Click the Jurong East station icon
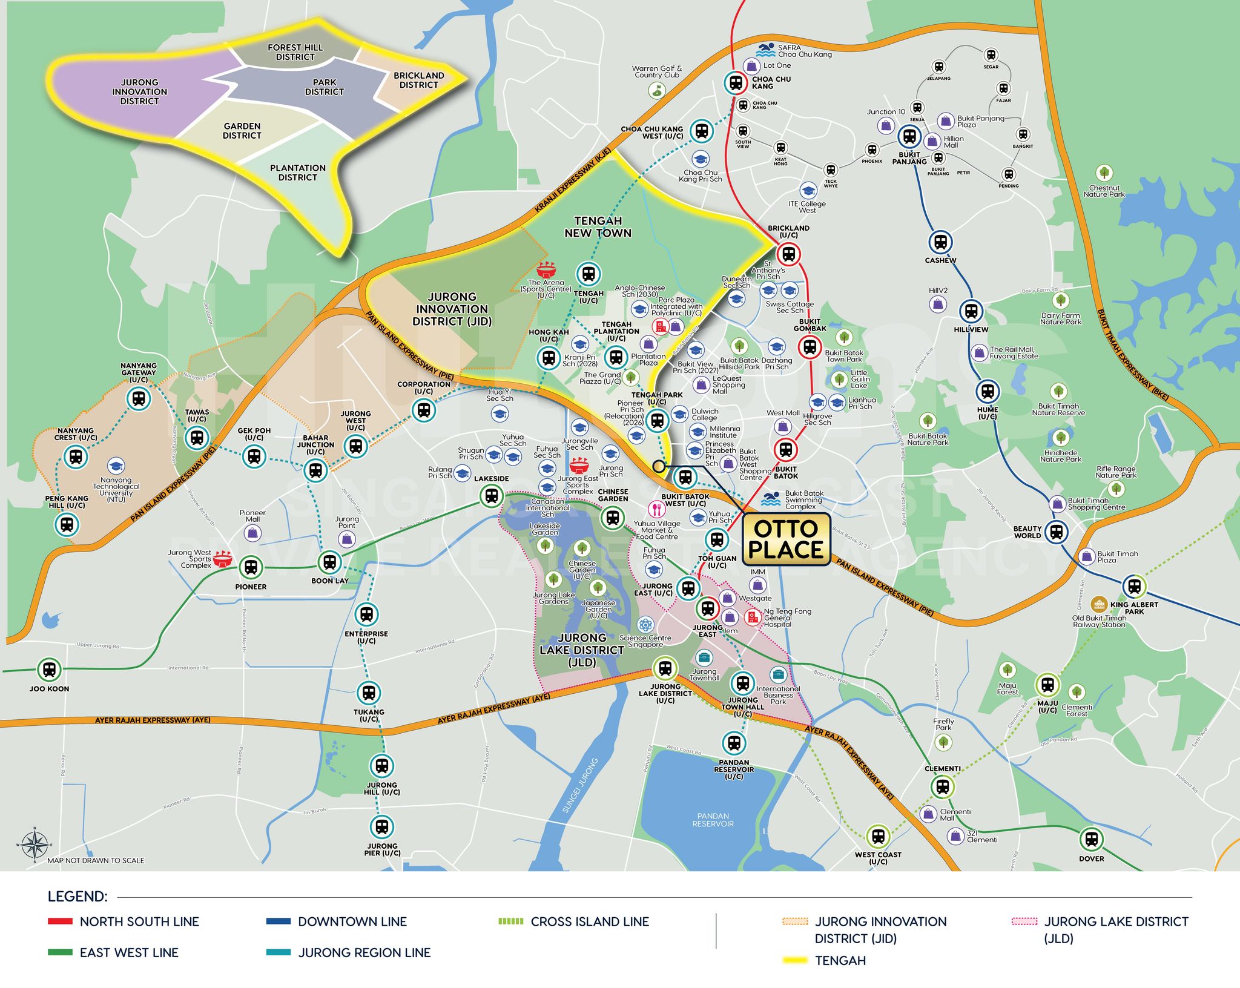Image resolution: width=1240 pixels, height=988 pixels. 707,608
